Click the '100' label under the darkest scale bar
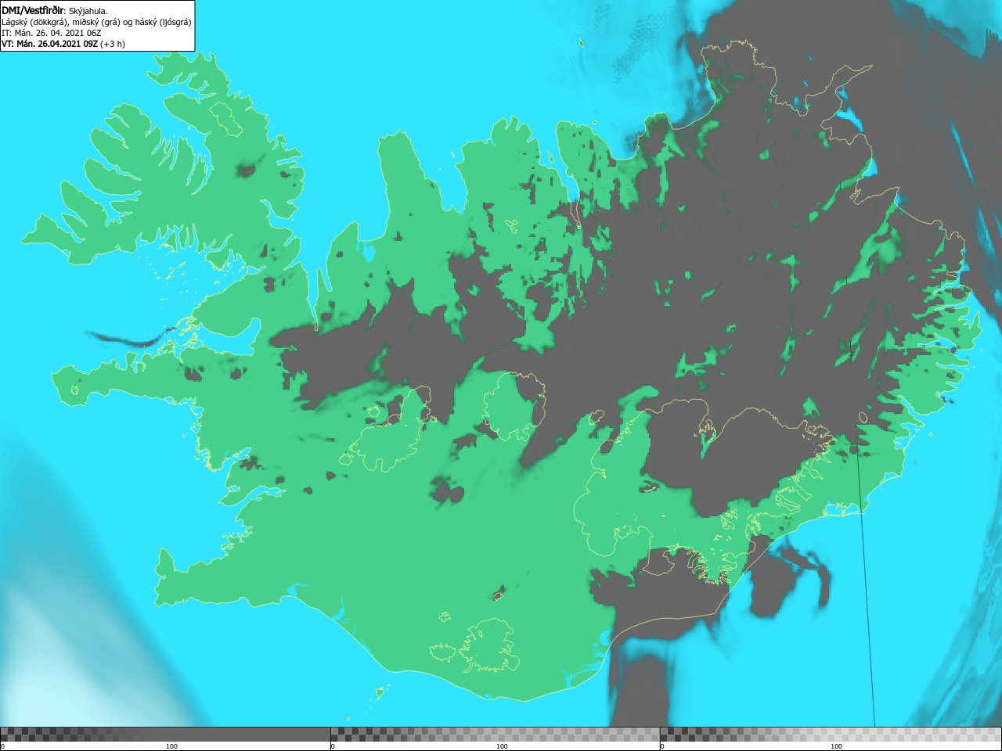Viewport: 1002px width, 751px height. 171,746
